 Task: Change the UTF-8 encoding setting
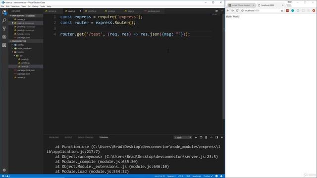pos(180,176)
